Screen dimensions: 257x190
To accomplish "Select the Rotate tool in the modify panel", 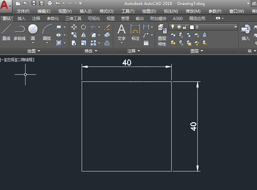I will click(x=83, y=27).
